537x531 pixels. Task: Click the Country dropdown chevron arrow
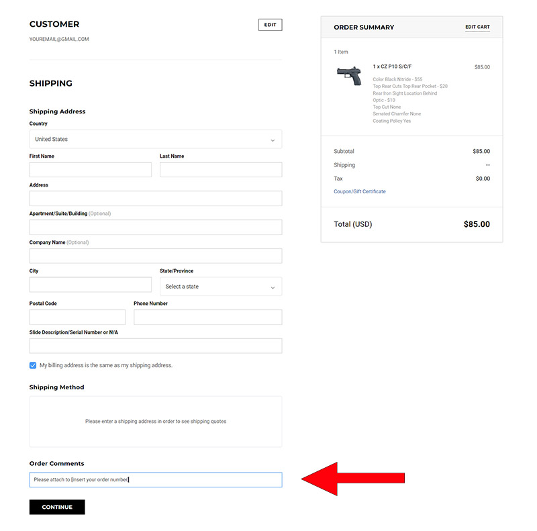coord(273,140)
